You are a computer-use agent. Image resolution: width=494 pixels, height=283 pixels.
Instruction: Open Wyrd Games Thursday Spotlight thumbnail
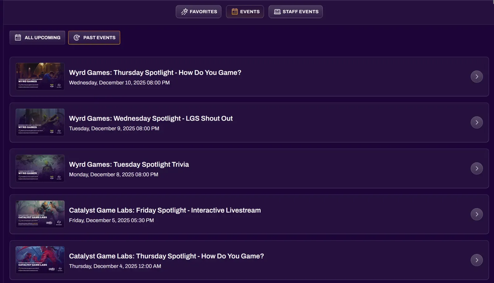pos(40,77)
